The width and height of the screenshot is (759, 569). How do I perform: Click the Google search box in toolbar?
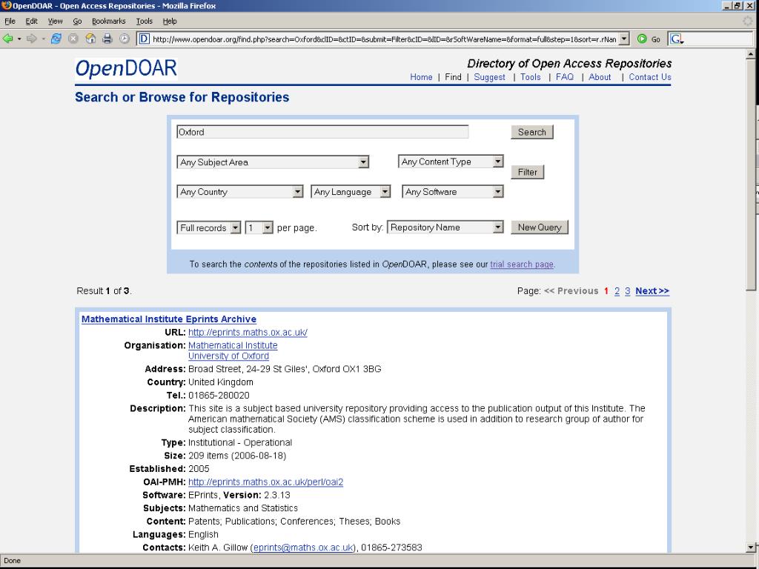point(718,39)
